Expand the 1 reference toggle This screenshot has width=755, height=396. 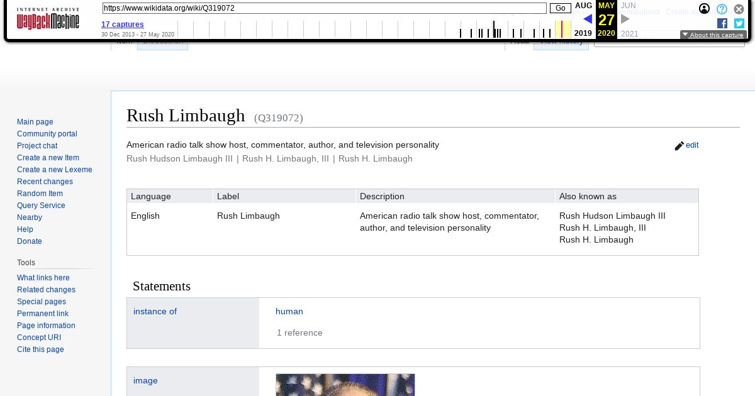click(x=299, y=333)
